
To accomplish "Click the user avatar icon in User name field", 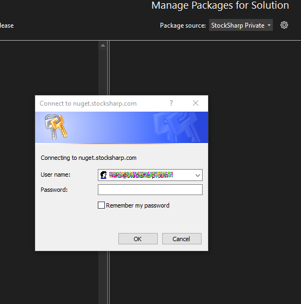I will pos(103,175).
